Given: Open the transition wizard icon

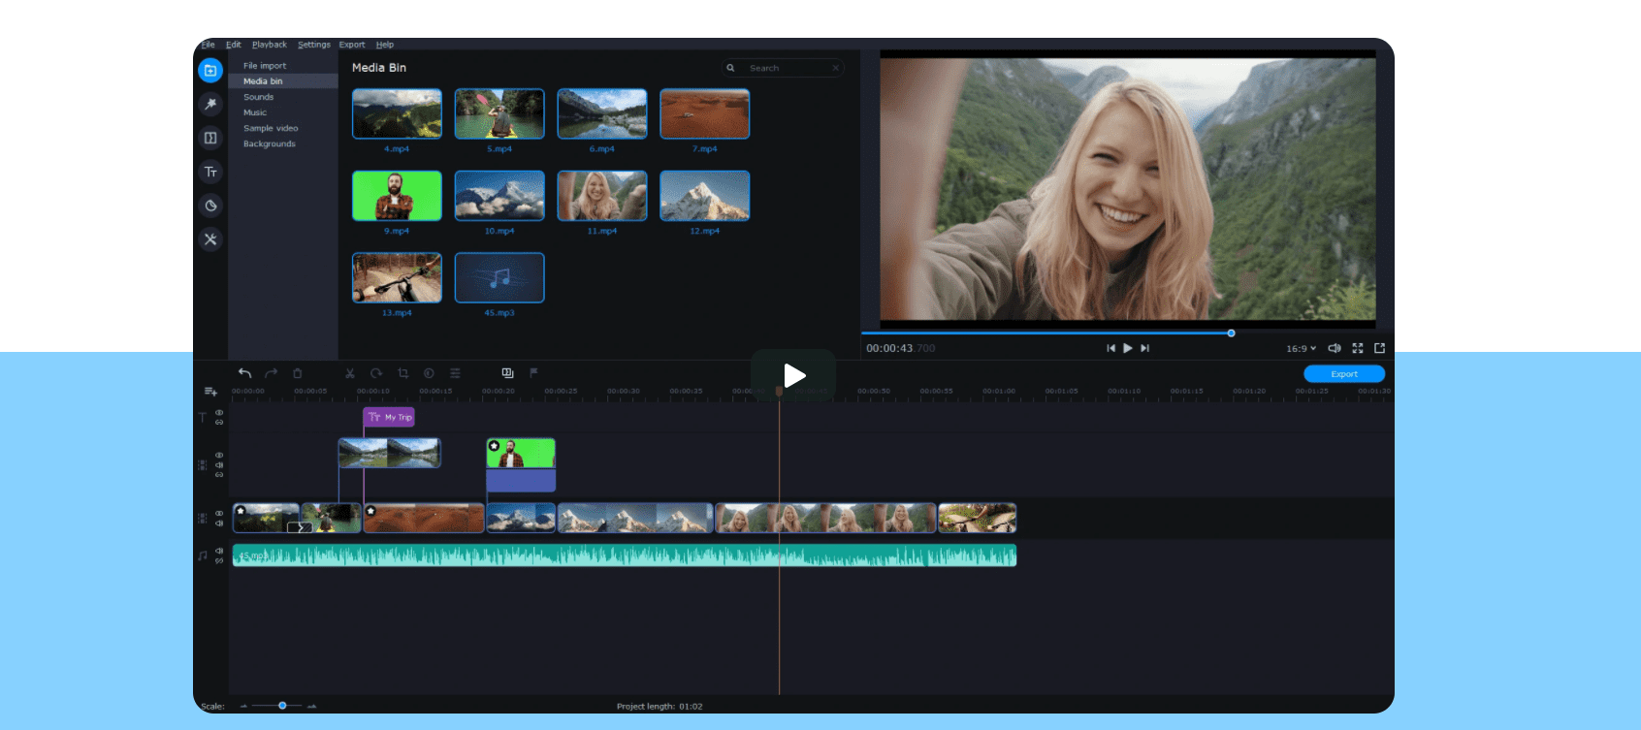Looking at the screenshot, I should coord(507,373).
